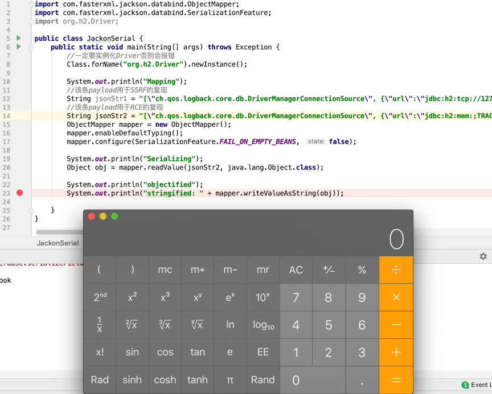Clear the Calculator with AC
492x394 pixels.
coord(296,270)
